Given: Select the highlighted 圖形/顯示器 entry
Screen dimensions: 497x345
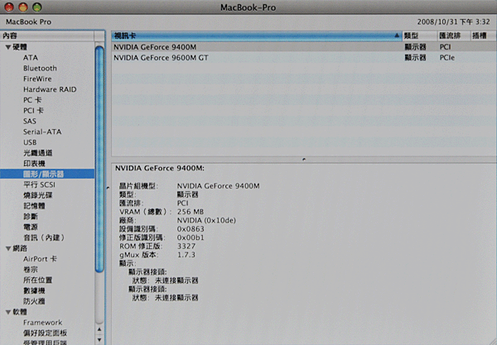Looking at the screenshot, I should click(47, 174).
